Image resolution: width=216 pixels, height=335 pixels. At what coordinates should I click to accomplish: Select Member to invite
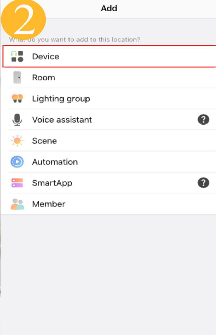112,204
